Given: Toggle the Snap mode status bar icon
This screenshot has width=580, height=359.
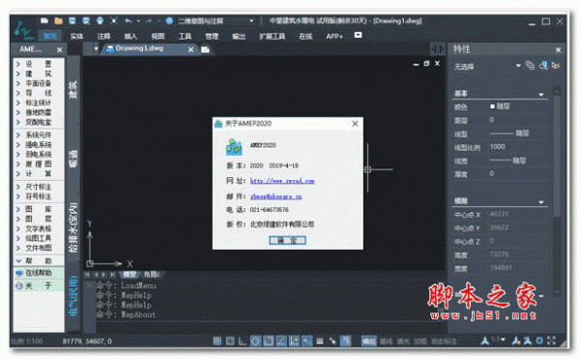Looking at the screenshot, I should coord(217,341).
